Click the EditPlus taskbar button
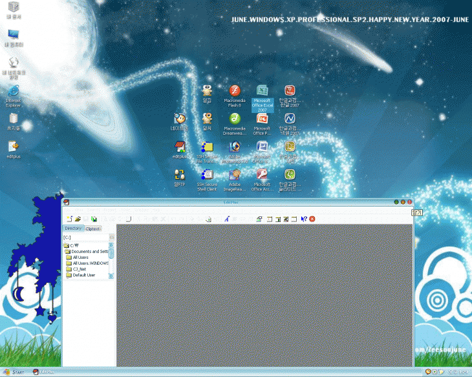 point(45,372)
